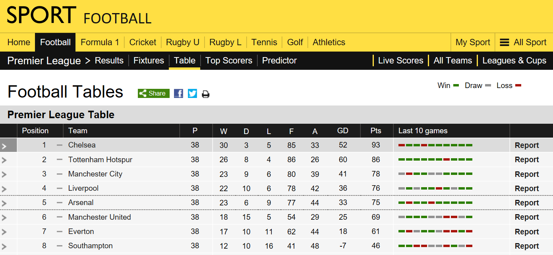
Task: Click the printer icon
Action: point(205,94)
